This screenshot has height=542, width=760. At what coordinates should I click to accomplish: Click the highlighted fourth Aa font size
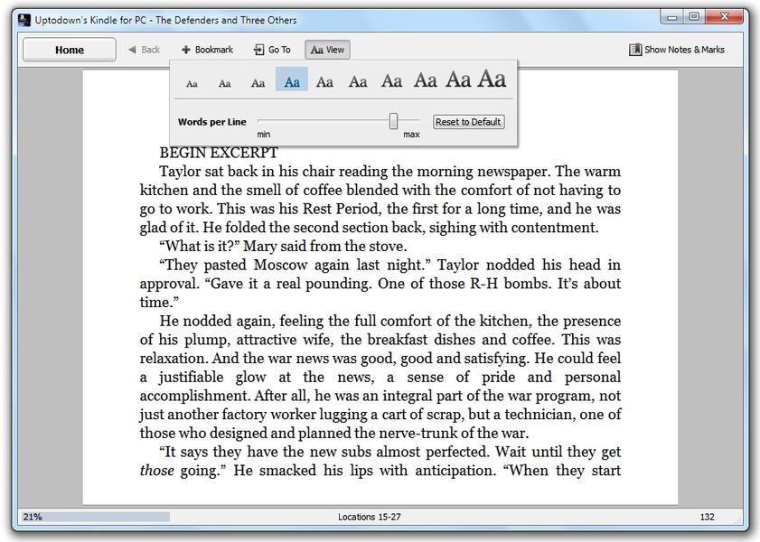292,81
